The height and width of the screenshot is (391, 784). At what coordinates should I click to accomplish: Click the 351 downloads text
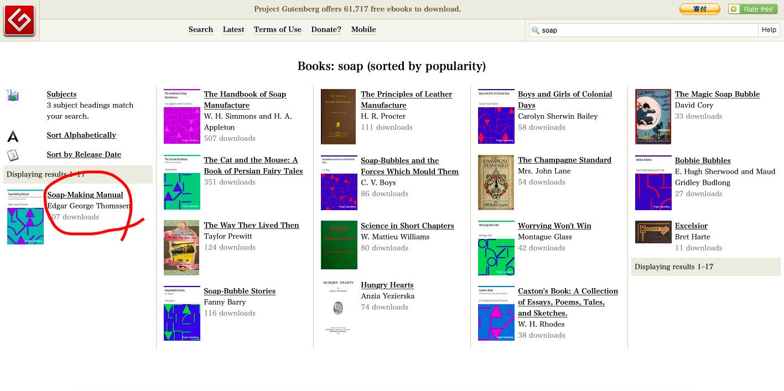(230, 182)
